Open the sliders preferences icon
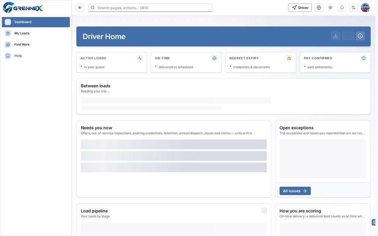This screenshot has width=378, height=236. click(354, 8)
